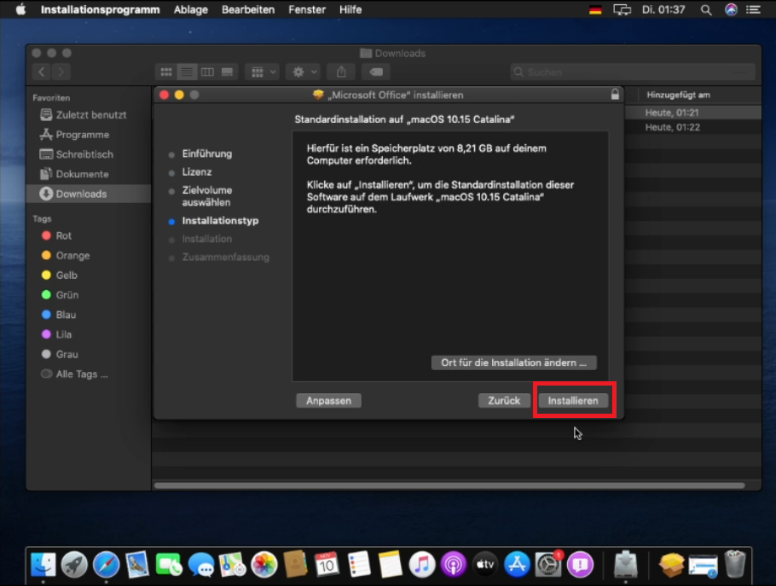This screenshot has height=586, width=776.
Task: Go back with the Zurück button
Action: click(x=504, y=400)
